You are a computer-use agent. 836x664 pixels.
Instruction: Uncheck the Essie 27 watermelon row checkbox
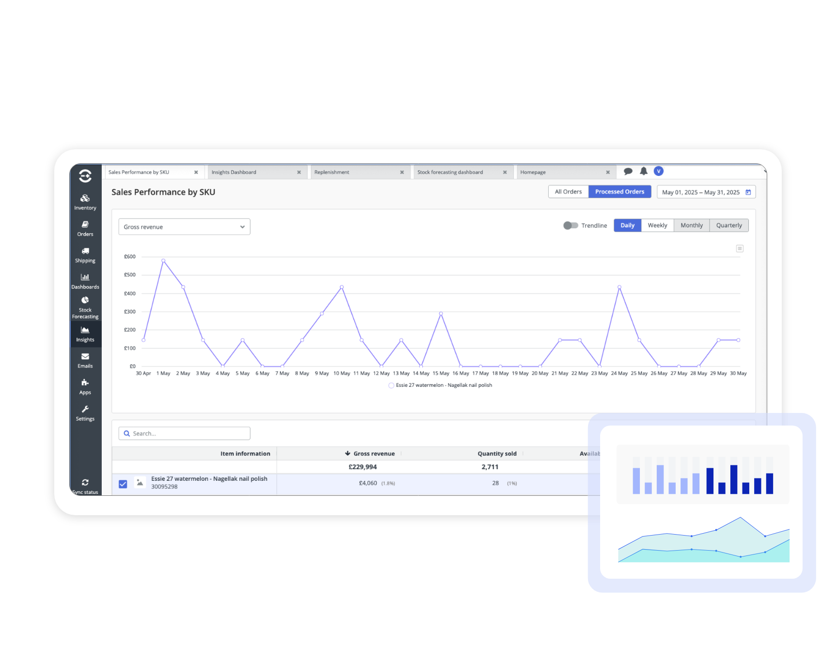123,483
